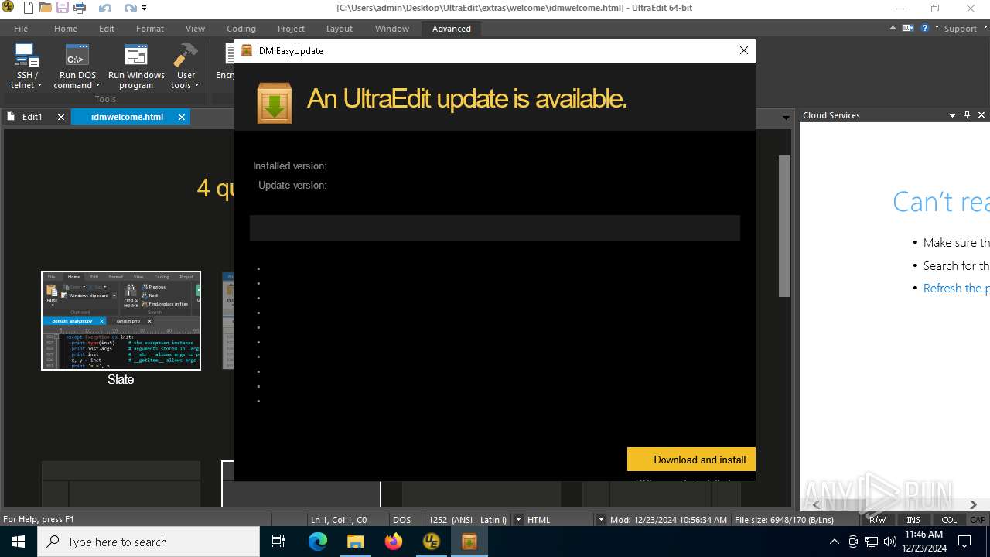Open User tools hammer icon
990x557 pixels.
pos(186,56)
